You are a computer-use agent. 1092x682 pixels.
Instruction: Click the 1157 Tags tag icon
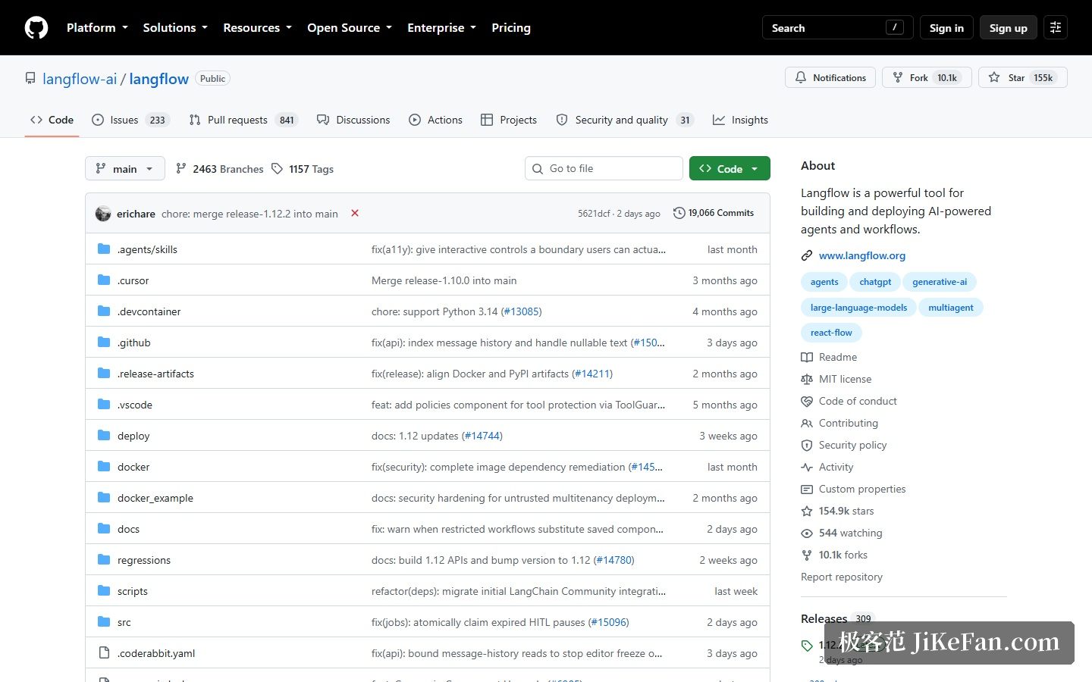pyautogui.click(x=278, y=168)
